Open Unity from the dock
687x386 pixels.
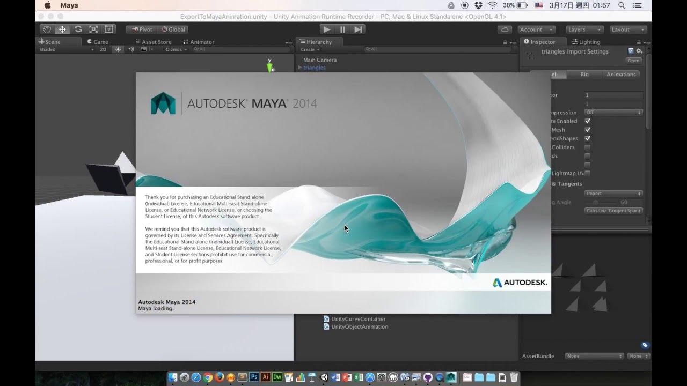pos(324,377)
